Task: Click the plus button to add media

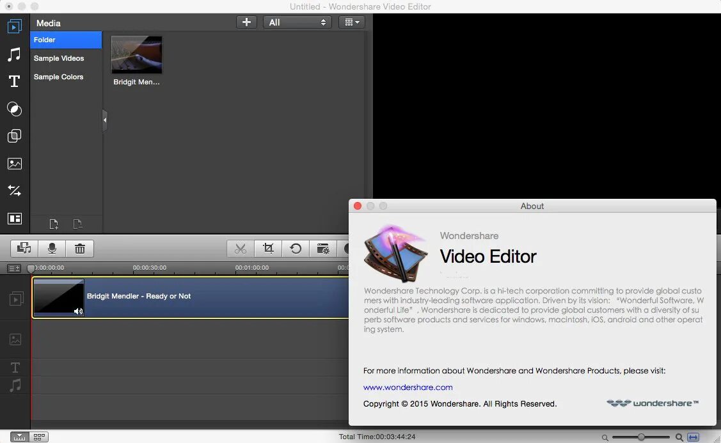Action: [x=246, y=22]
